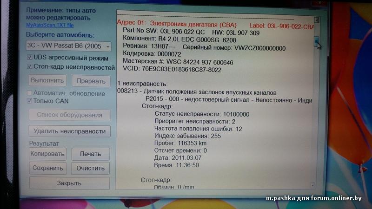Click Статус неисправности: 10100000 line
This screenshot has width=372, height=209.
click(202, 114)
